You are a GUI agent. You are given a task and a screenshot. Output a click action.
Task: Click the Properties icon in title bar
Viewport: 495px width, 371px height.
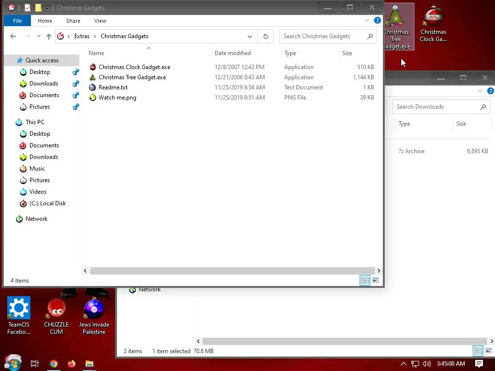[x=28, y=8]
